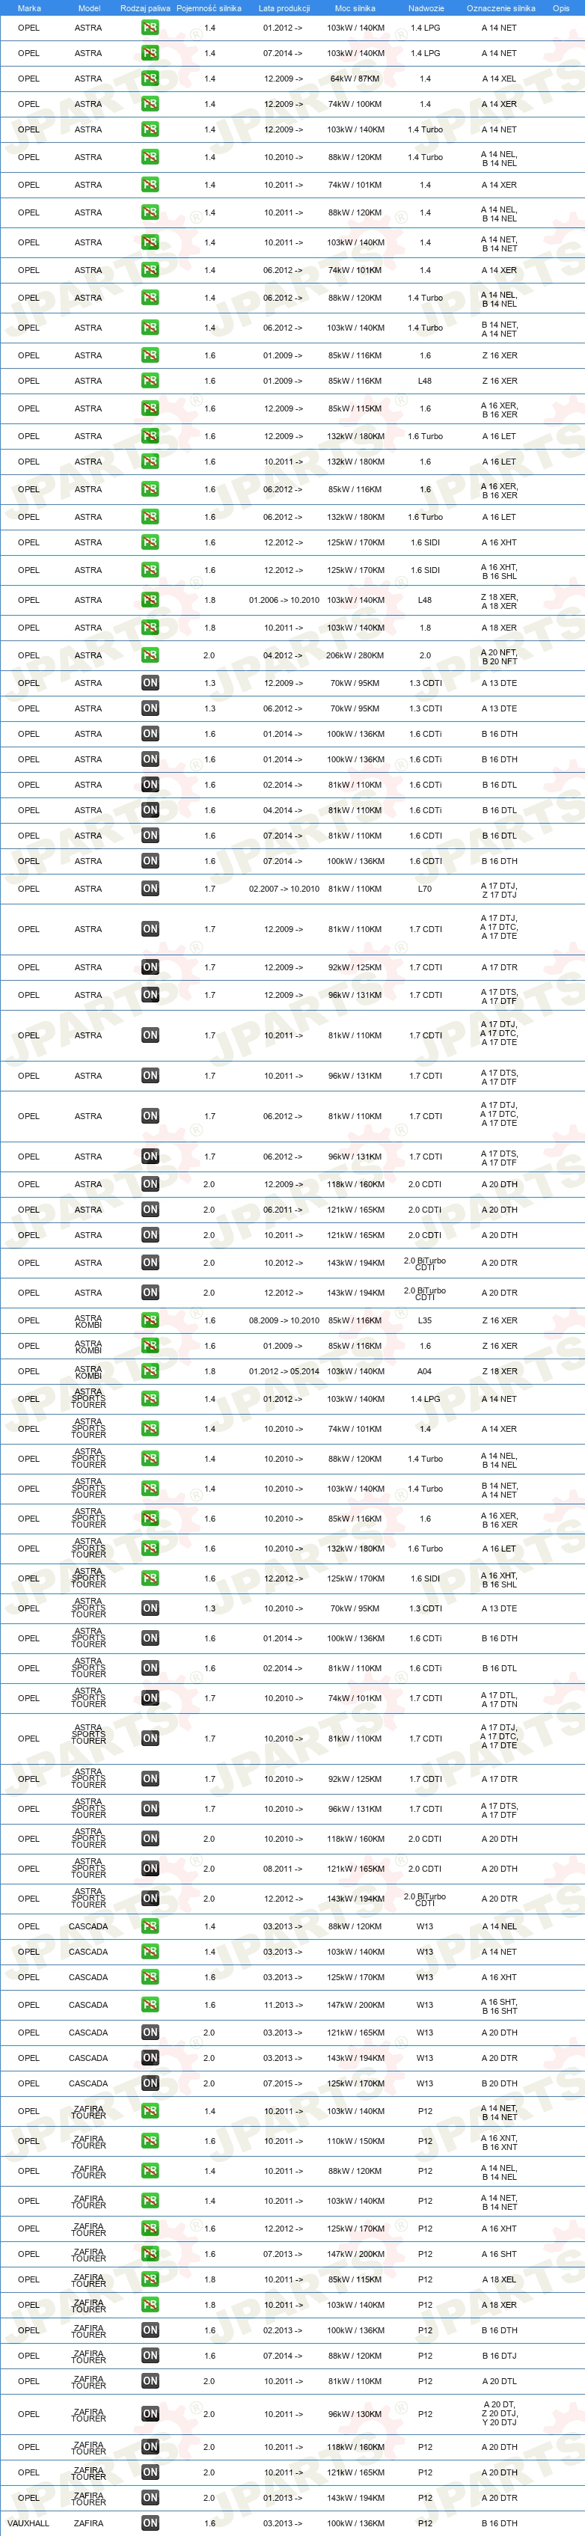585x2536 pixels.
Task: Click the 206kW / 280KM power cell
Action: tap(355, 655)
